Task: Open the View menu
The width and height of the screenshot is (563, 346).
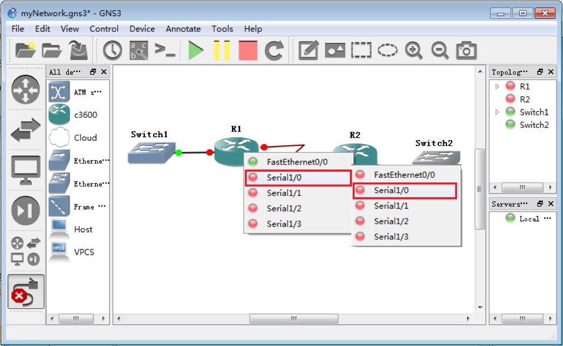Action: click(69, 29)
